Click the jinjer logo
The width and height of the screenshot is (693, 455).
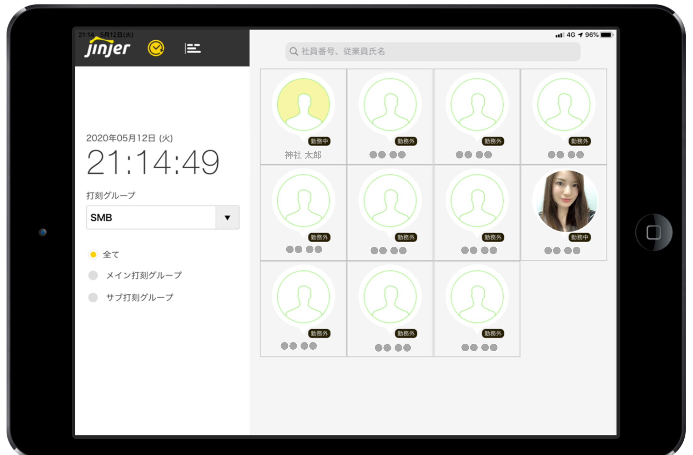tap(107, 48)
